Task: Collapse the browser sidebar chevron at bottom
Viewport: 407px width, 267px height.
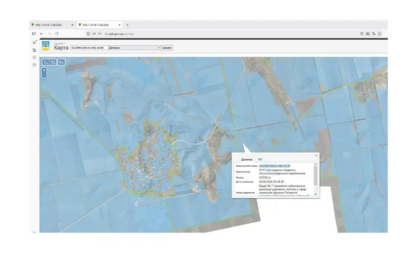Action: [34, 232]
